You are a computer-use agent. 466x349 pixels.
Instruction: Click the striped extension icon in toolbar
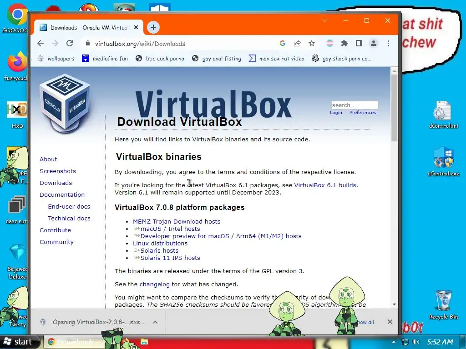[x=330, y=43]
